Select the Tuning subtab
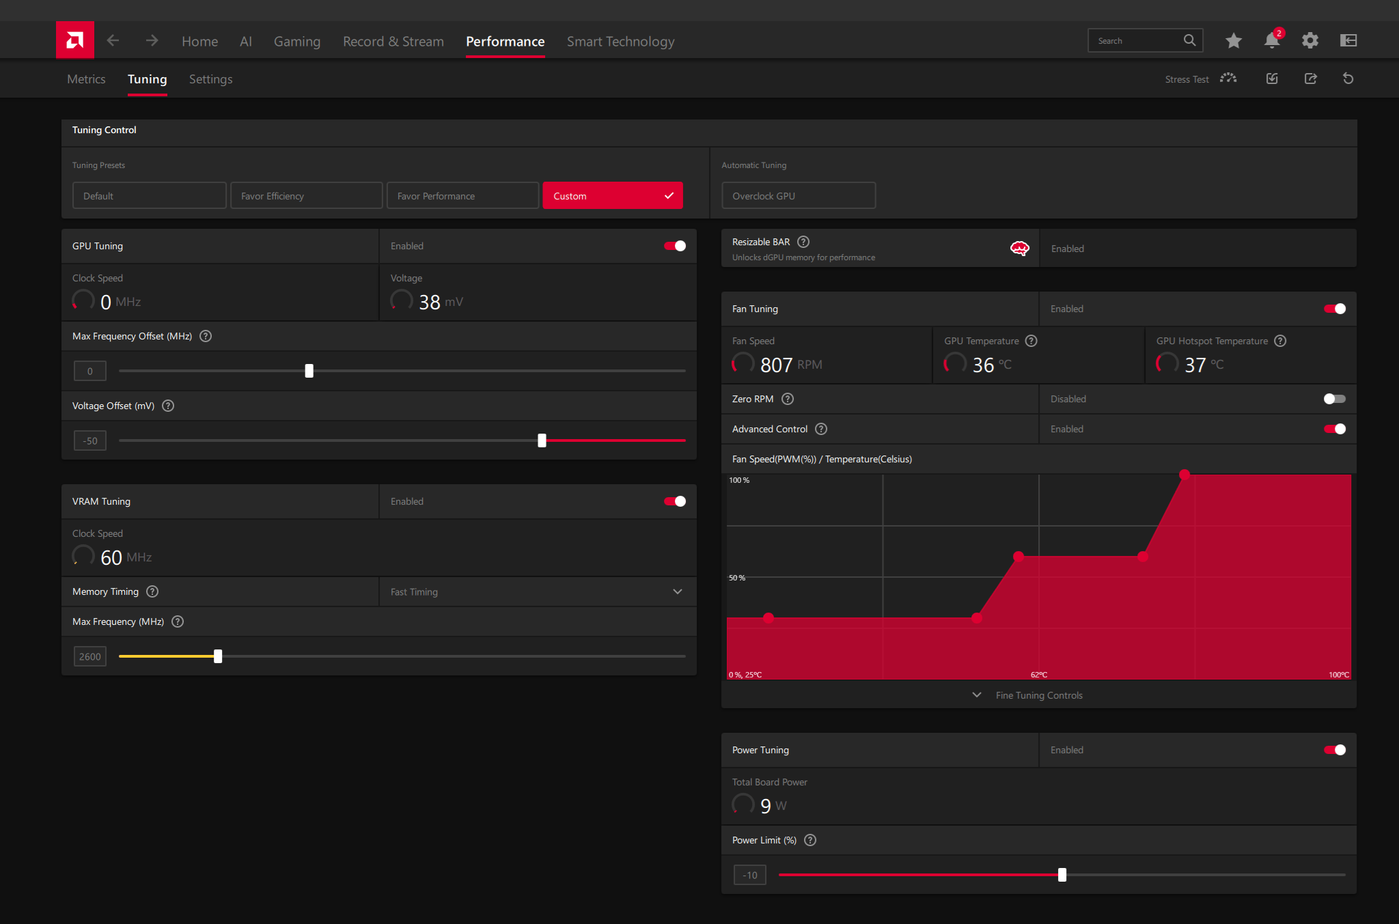This screenshot has width=1399, height=924. 147,79
